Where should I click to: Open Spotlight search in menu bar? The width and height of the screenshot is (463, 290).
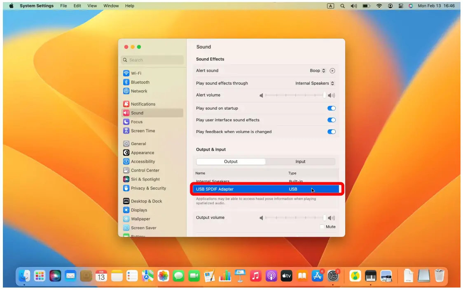[x=342, y=6]
